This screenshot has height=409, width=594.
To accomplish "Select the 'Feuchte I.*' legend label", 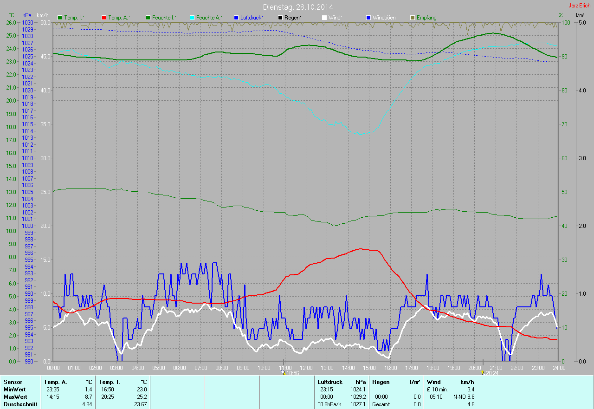I will click(164, 18).
